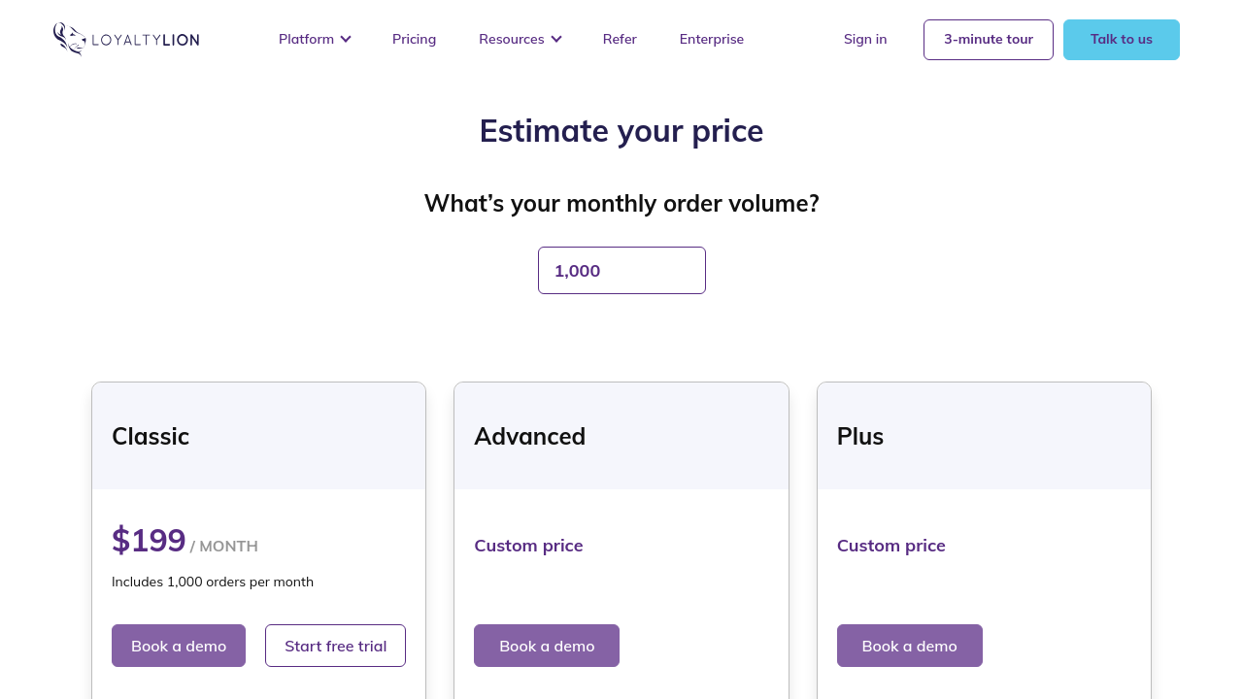Expand the Resources menu chevron

point(556,39)
